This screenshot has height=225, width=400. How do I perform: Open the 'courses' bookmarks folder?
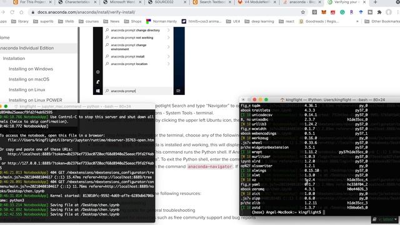(89, 21)
